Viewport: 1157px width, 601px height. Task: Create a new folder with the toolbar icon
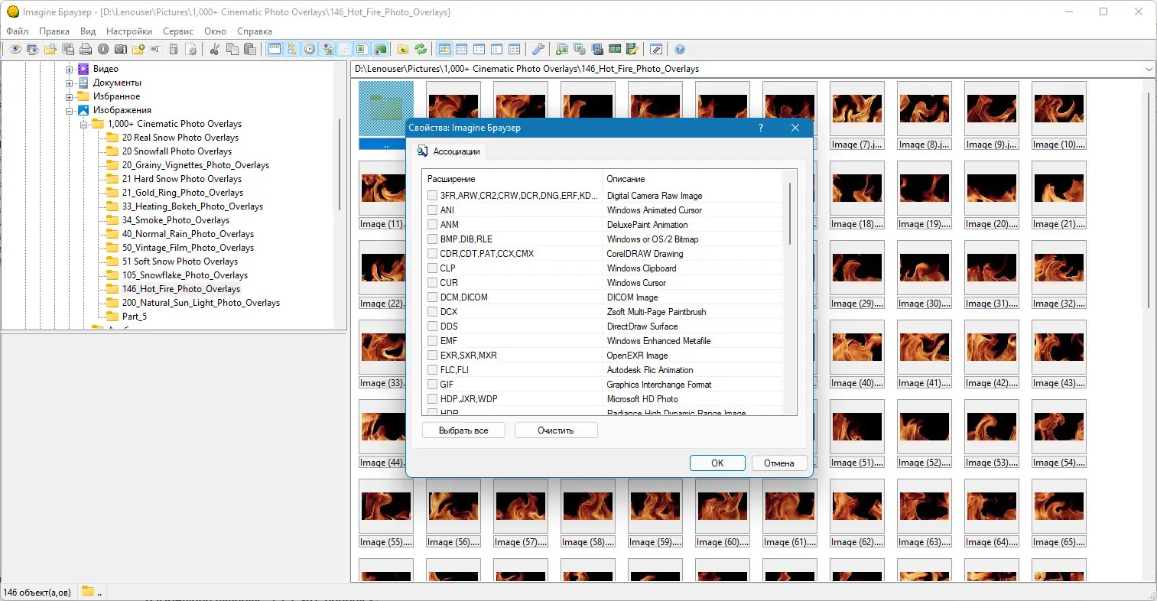coord(138,50)
